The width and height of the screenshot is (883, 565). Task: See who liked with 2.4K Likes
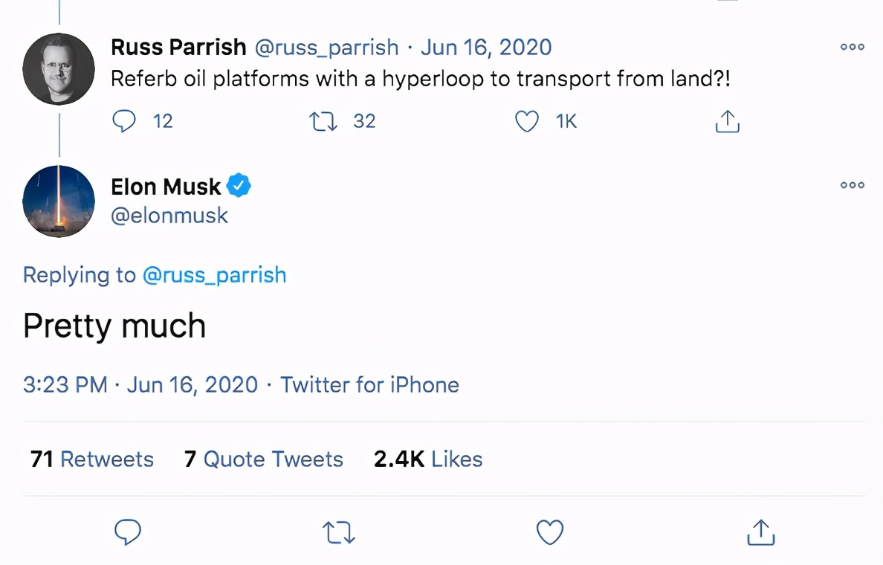tap(428, 459)
